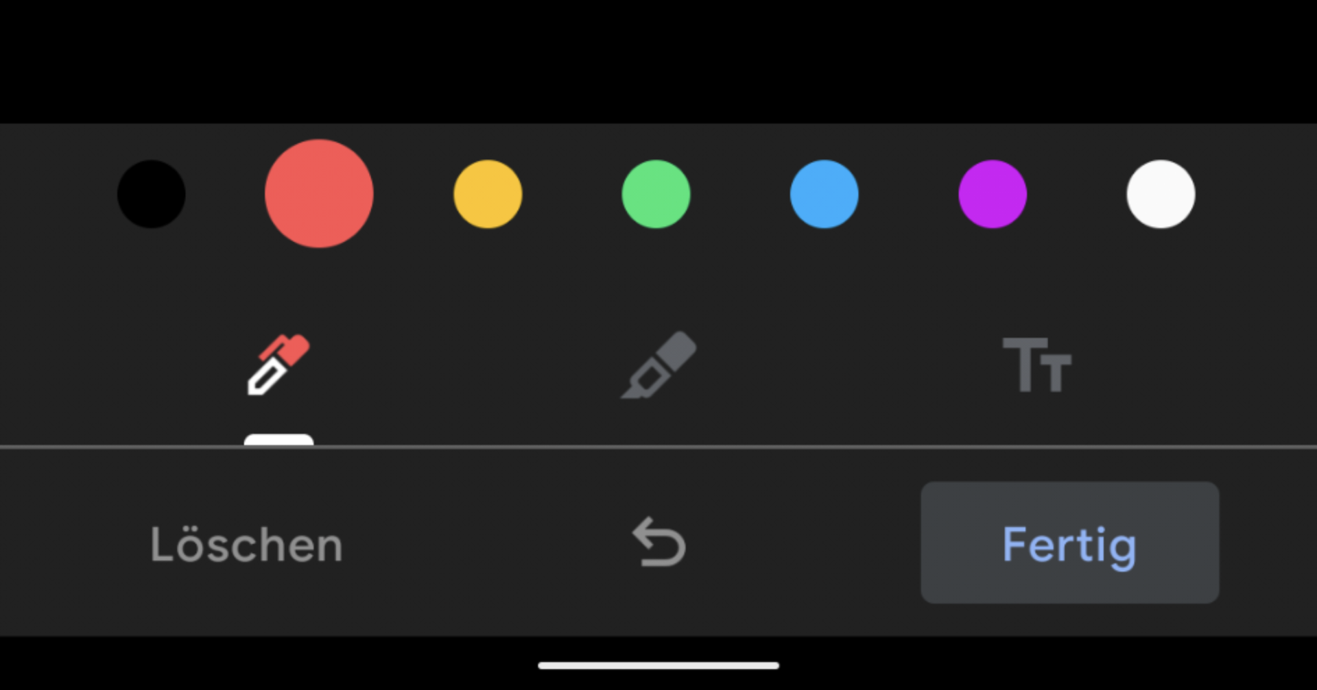Pick the black color dot
Image resolution: width=1317 pixels, height=690 pixels.
coord(151,194)
